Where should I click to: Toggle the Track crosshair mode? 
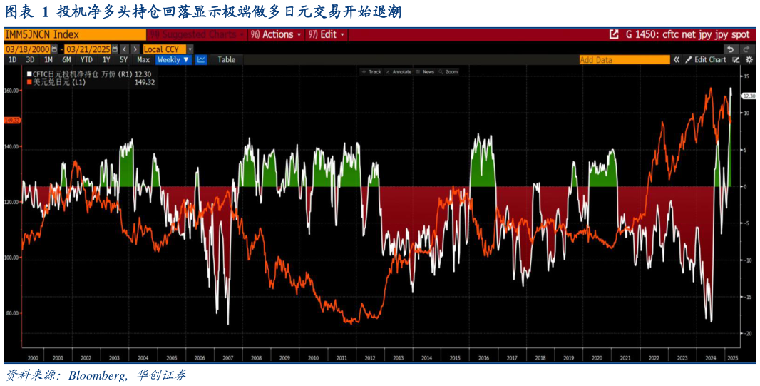pos(371,72)
